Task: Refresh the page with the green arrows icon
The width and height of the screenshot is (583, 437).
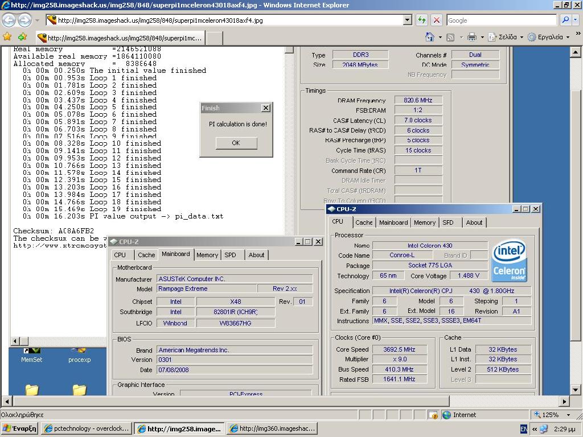Action: point(421,20)
